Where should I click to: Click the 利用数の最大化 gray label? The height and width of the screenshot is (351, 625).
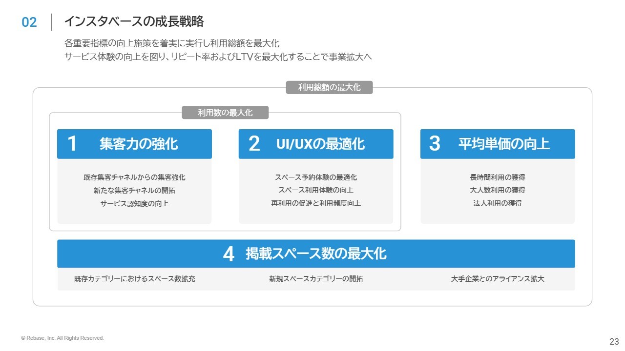225,113
